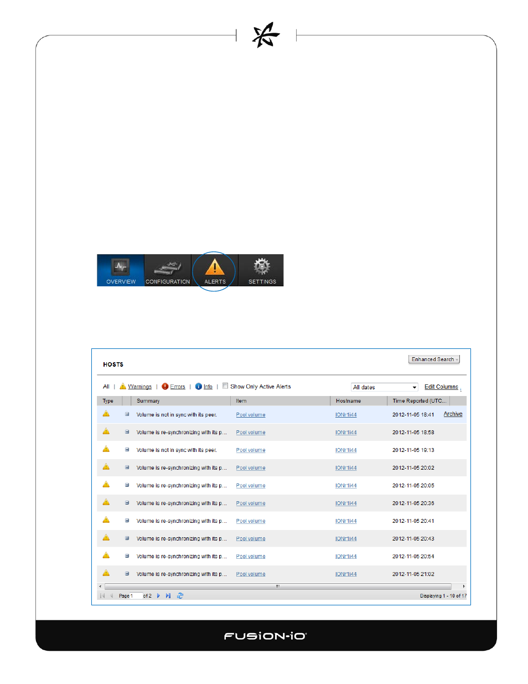Image resolution: width=528 pixels, height=684 pixels.
Task: Click Edit Columns link
Action: click(441, 387)
